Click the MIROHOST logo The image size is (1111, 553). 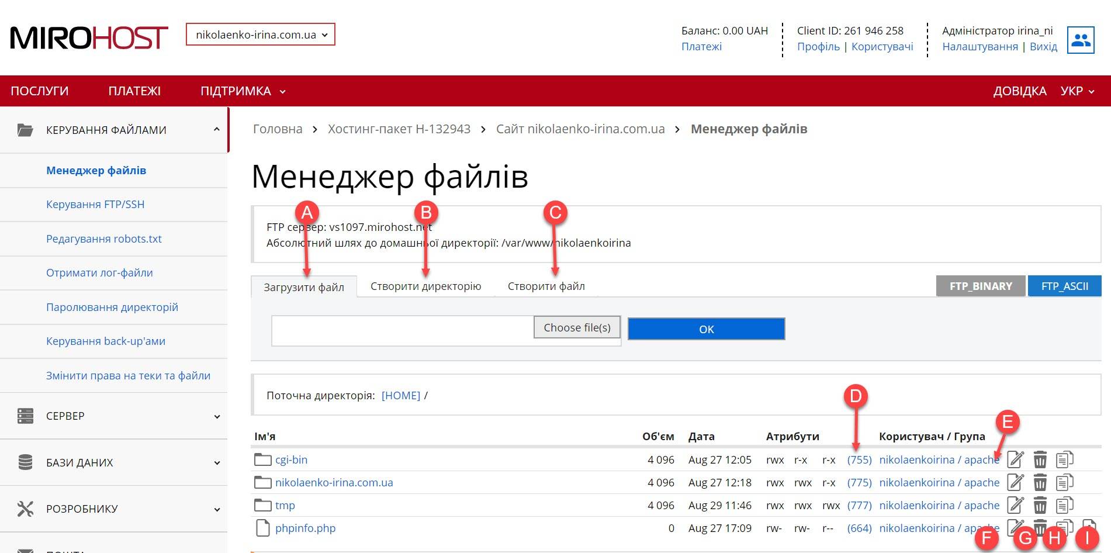(x=89, y=38)
